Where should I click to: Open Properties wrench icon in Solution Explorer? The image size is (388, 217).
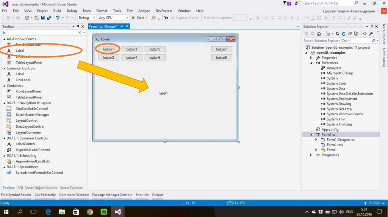point(371,34)
